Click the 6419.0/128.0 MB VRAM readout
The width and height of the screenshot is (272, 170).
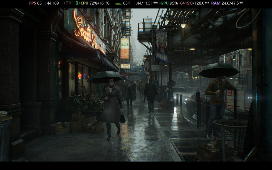coord(194,3)
